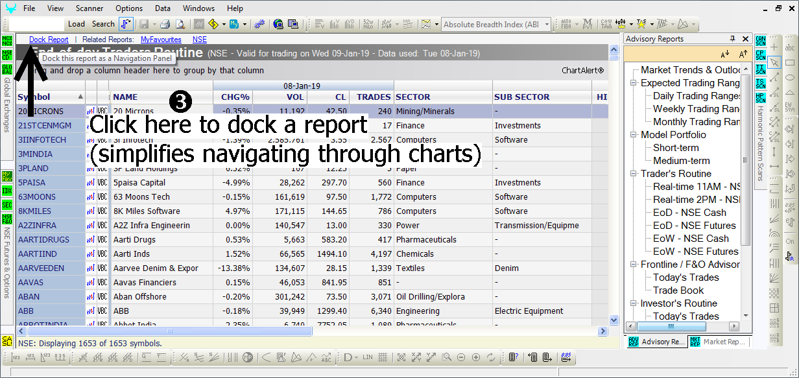Click the 52w HiLo toolbar icon
The image size is (799, 378).
[x=368, y=24]
